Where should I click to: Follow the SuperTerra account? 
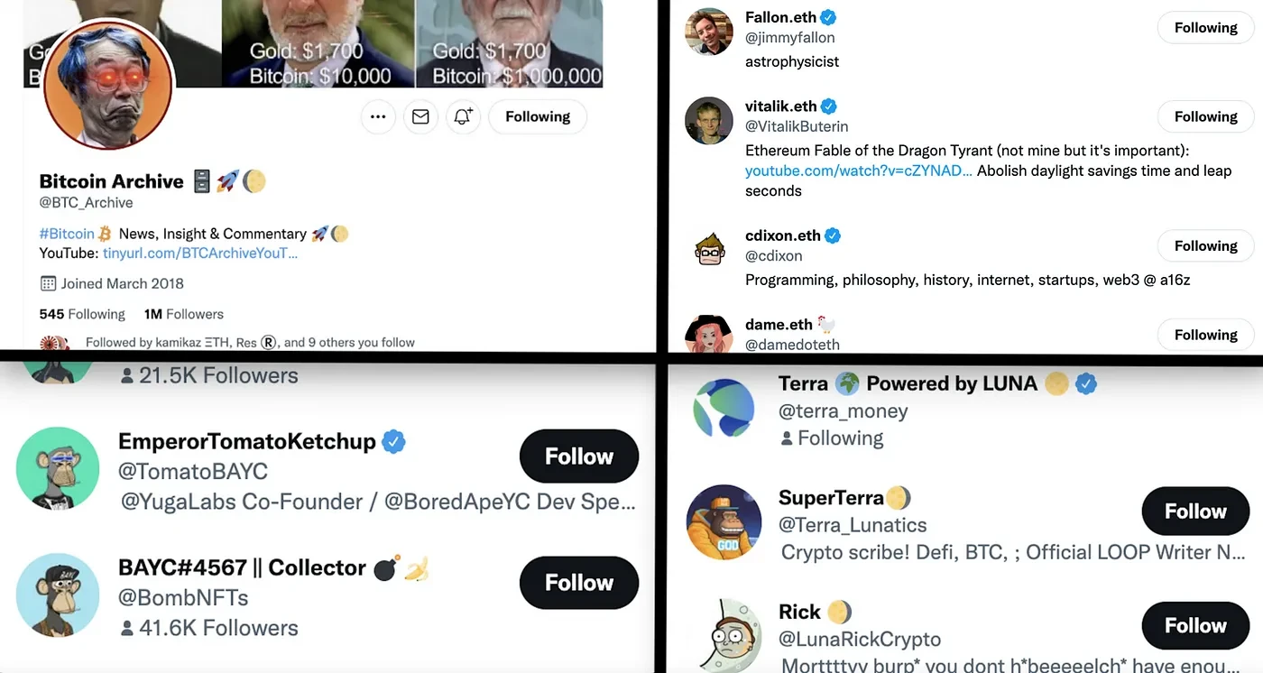[1195, 512]
